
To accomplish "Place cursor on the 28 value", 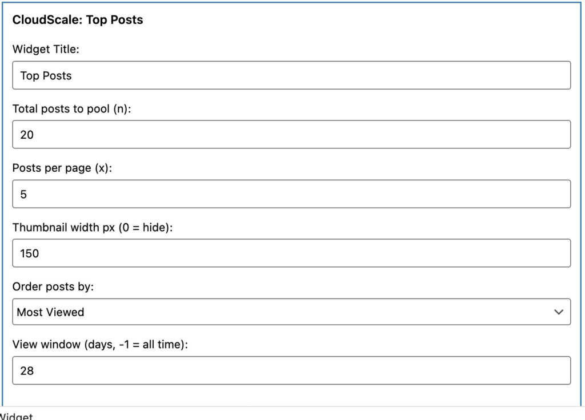I will tap(27, 371).
